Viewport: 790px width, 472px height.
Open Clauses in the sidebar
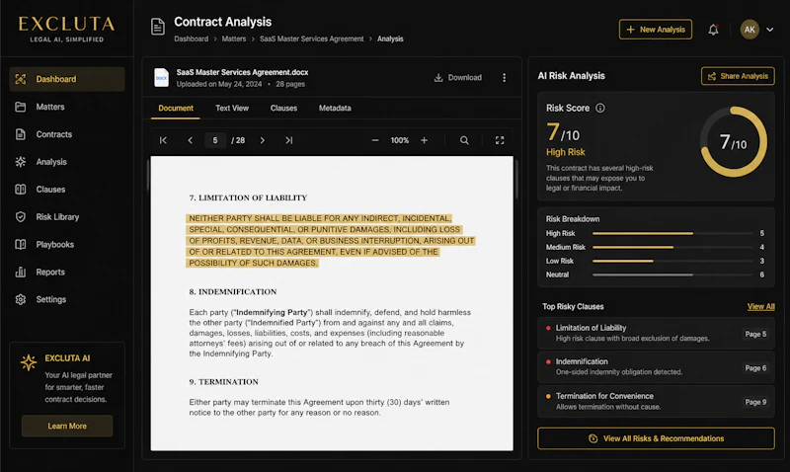tap(67, 190)
